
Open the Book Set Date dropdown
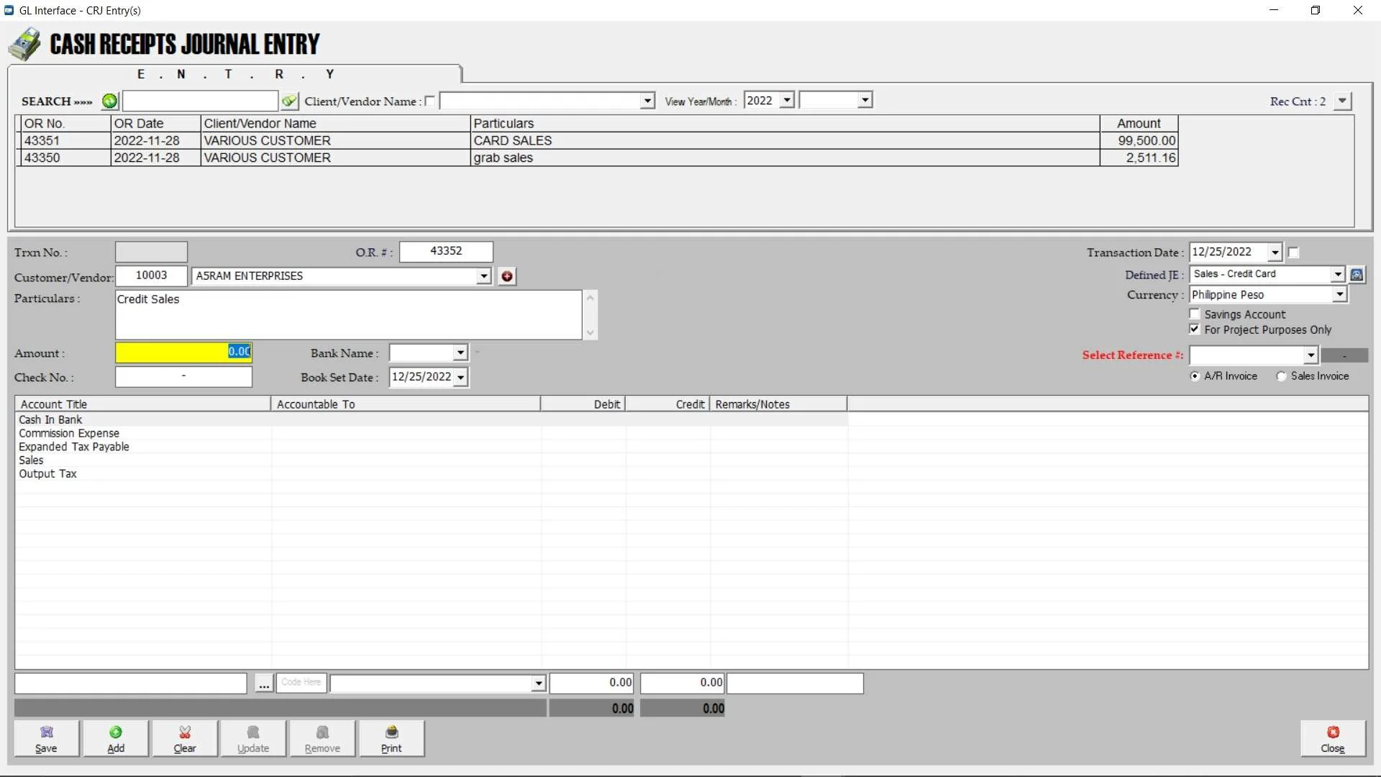(x=461, y=377)
